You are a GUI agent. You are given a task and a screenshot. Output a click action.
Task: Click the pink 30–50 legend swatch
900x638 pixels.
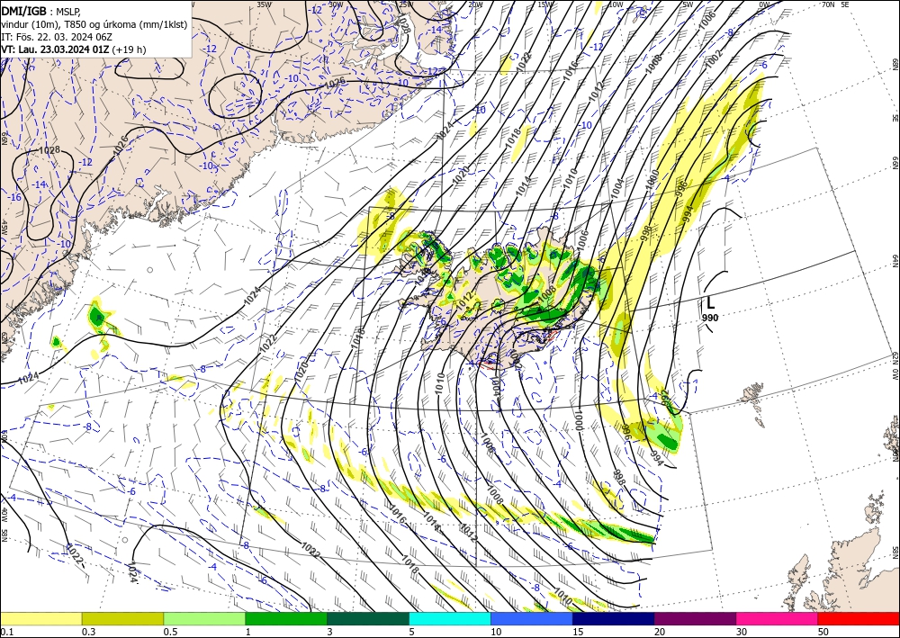[x=778, y=618]
